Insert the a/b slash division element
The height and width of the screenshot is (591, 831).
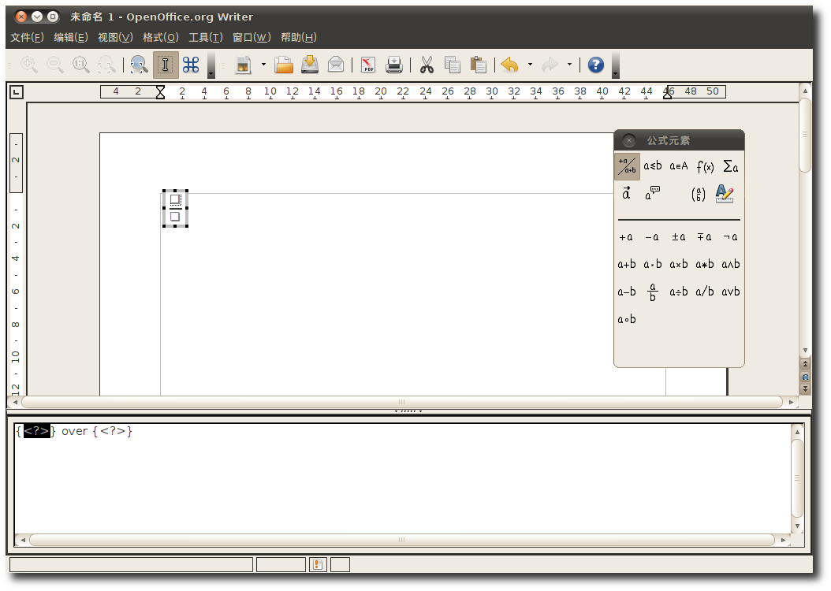704,292
